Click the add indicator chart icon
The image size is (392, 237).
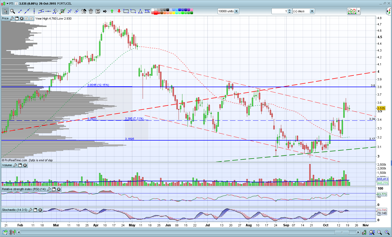pos(352,11)
